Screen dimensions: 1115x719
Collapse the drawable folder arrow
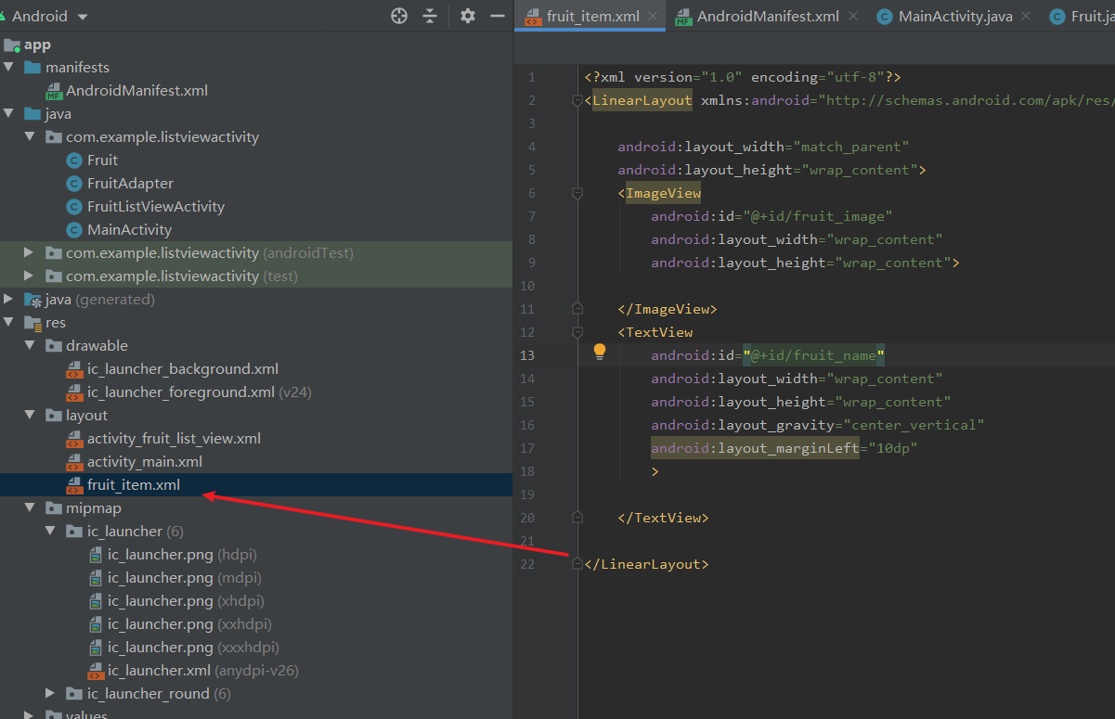pos(30,346)
